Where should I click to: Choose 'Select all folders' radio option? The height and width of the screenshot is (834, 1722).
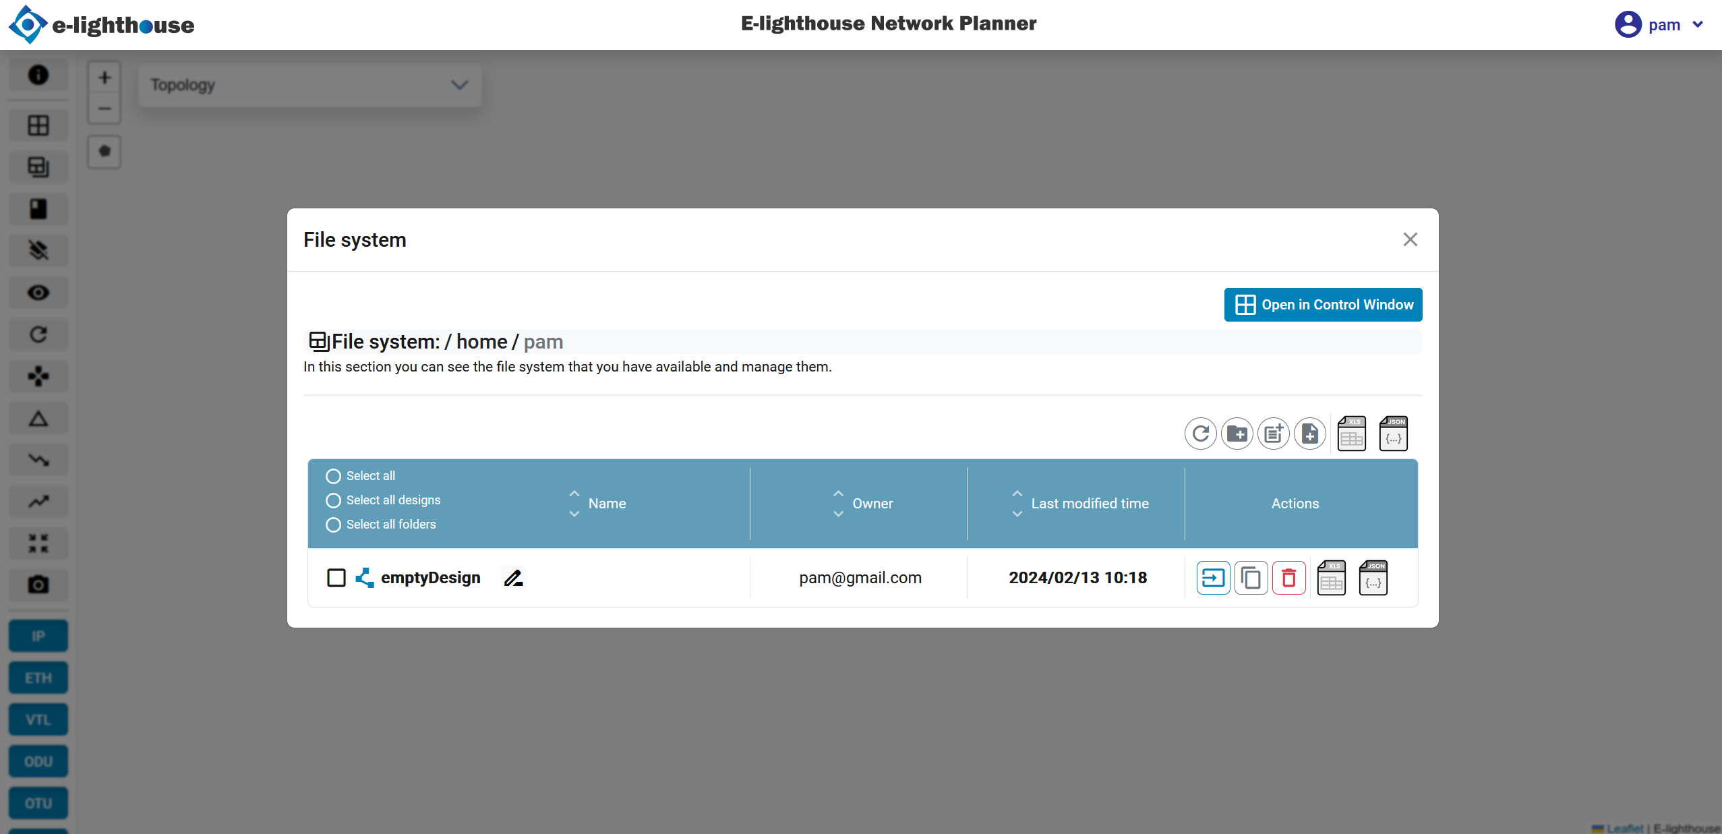point(333,525)
